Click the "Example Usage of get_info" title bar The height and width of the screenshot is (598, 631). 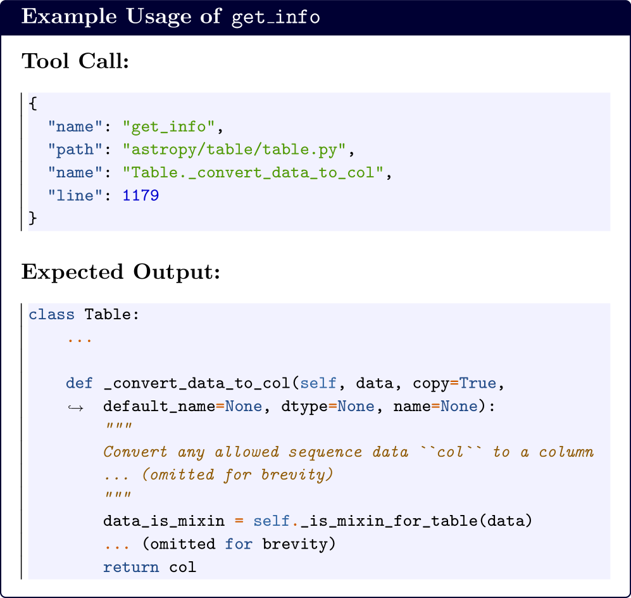coord(171,17)
